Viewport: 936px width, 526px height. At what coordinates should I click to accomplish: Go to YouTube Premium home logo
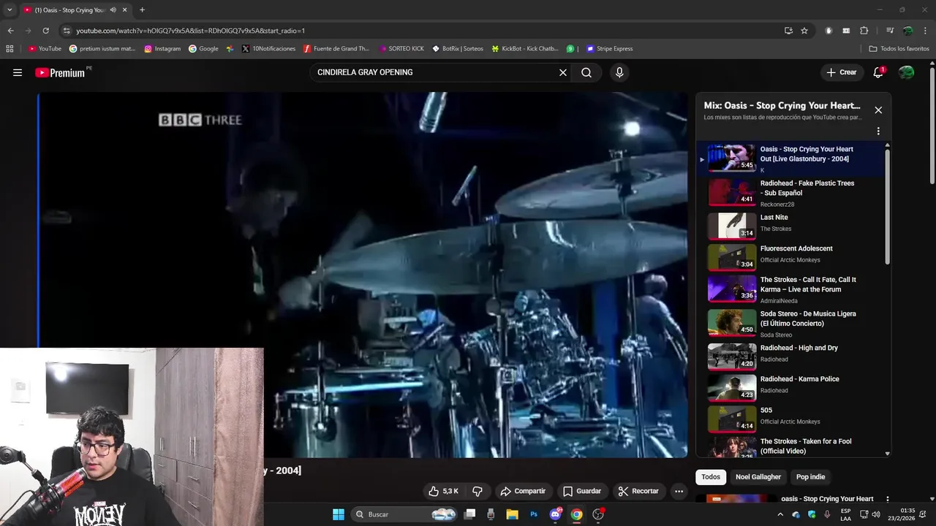click(x=61, y=72)
